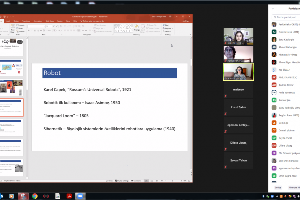Viewport: 300px width, 200px height.
Task: Click the Karel Capek text line
Action: click(87, 90)
